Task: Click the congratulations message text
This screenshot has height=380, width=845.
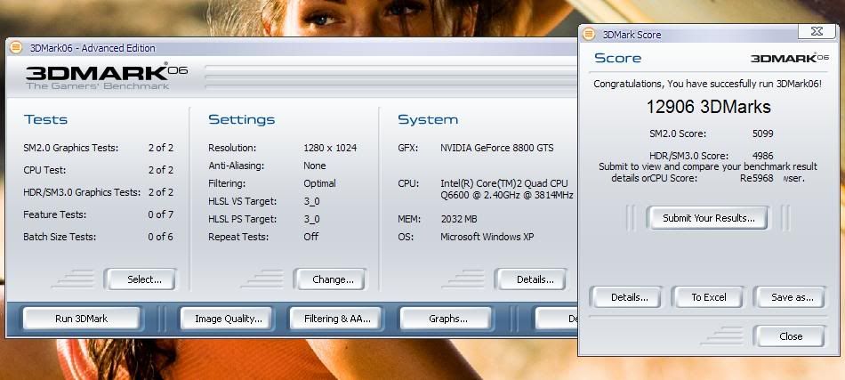Action: 708,84
